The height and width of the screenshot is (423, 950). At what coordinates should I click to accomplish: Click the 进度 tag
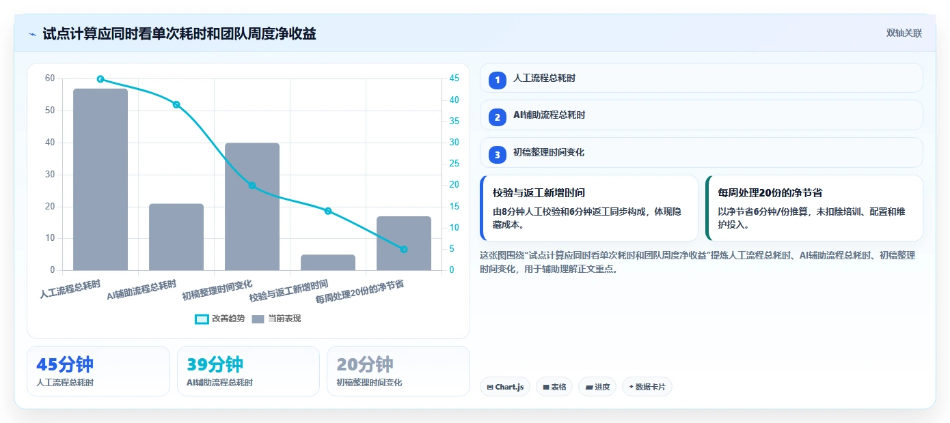(597, 387)
